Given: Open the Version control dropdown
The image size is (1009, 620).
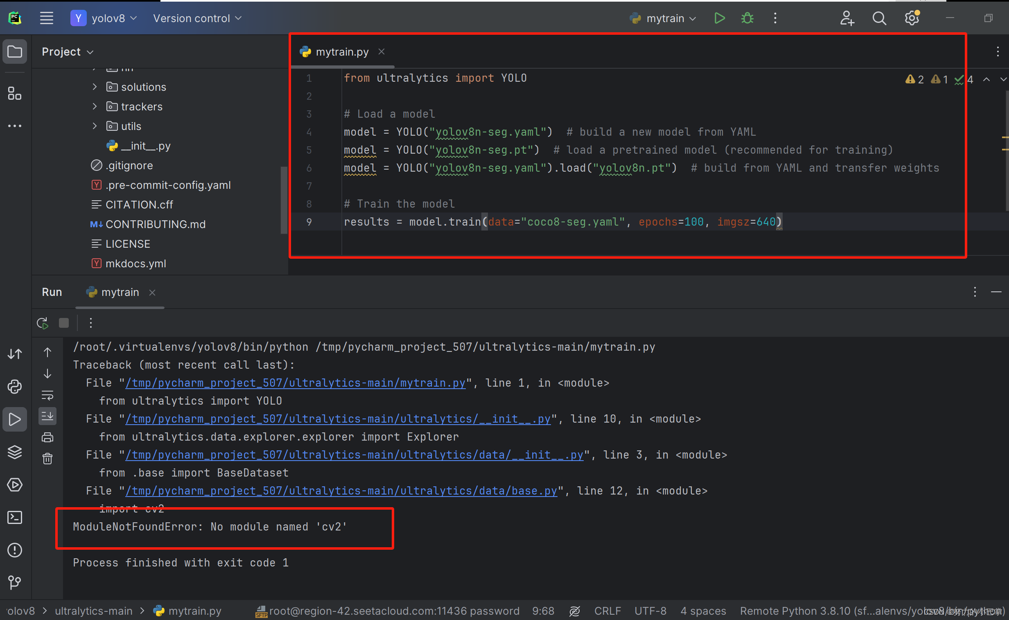Looking at the screenshot, I should point(197,18).
